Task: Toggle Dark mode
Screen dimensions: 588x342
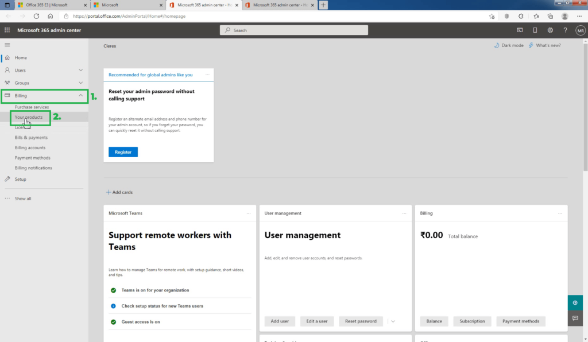Action: [509, 45]
